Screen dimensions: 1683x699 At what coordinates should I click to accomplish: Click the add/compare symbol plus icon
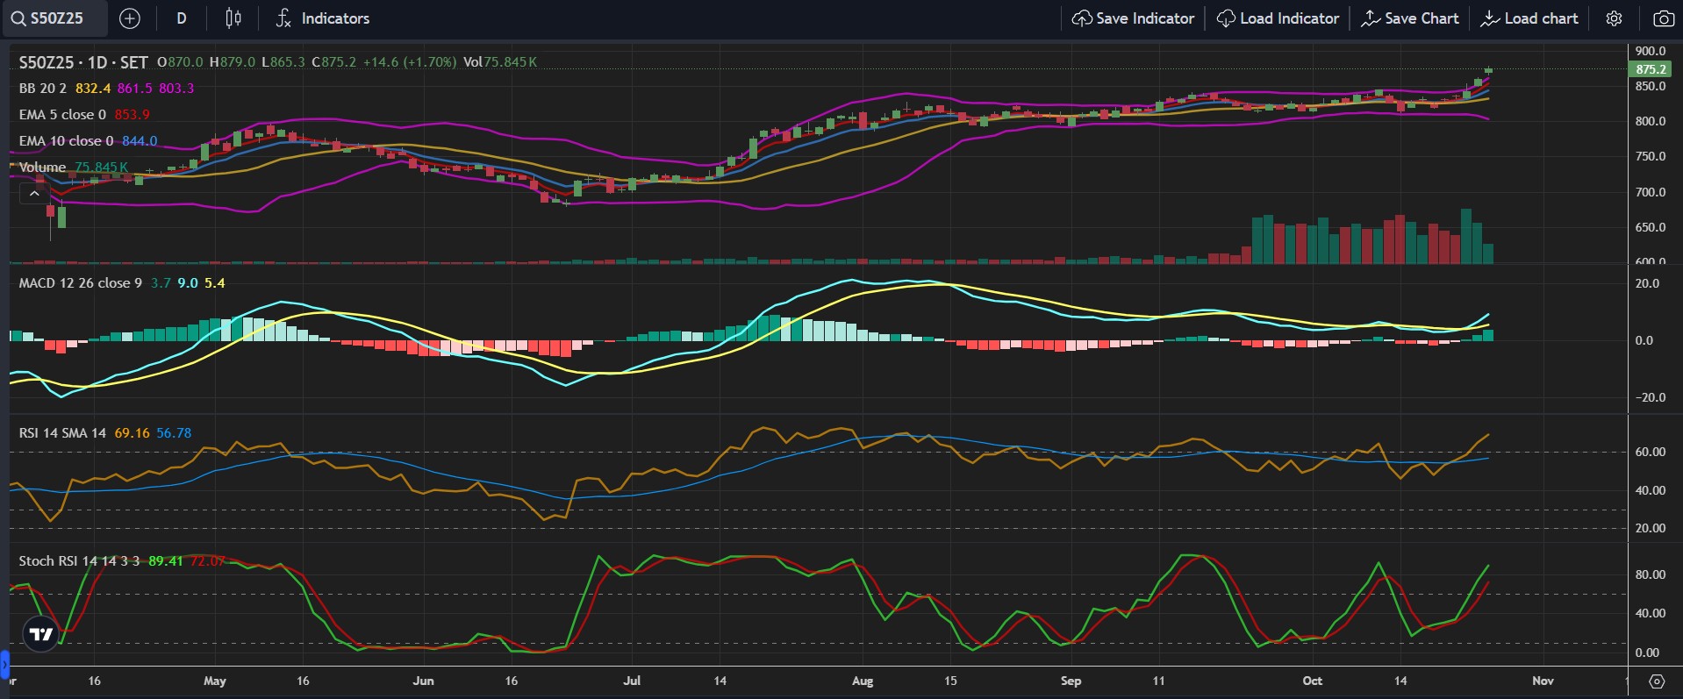tap(129, 18)
